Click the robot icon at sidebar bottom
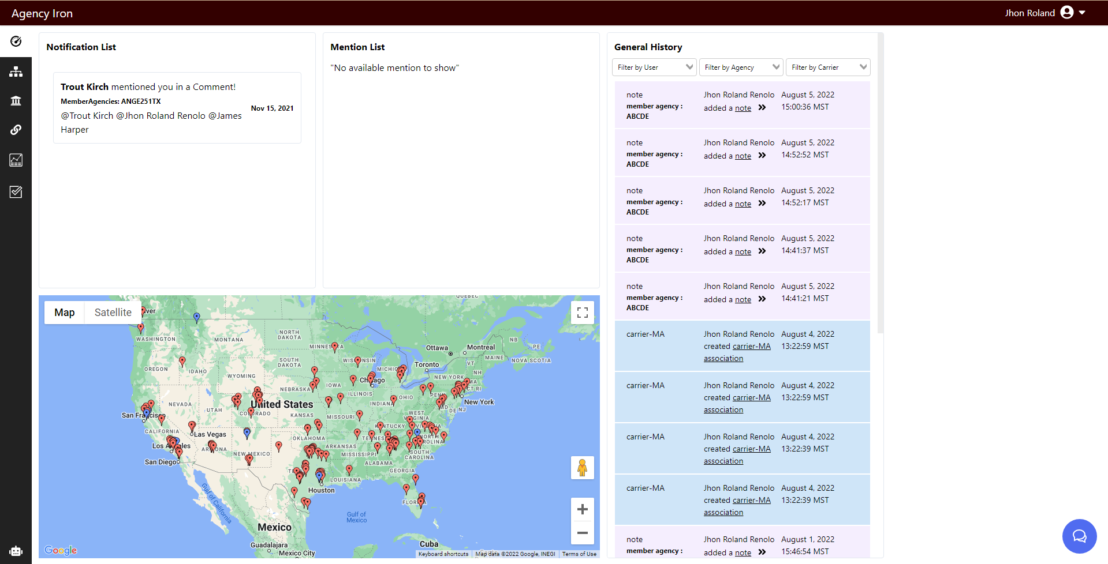Image resolution: width=1108 pixels, height=564 pixels. pos(16,551)
